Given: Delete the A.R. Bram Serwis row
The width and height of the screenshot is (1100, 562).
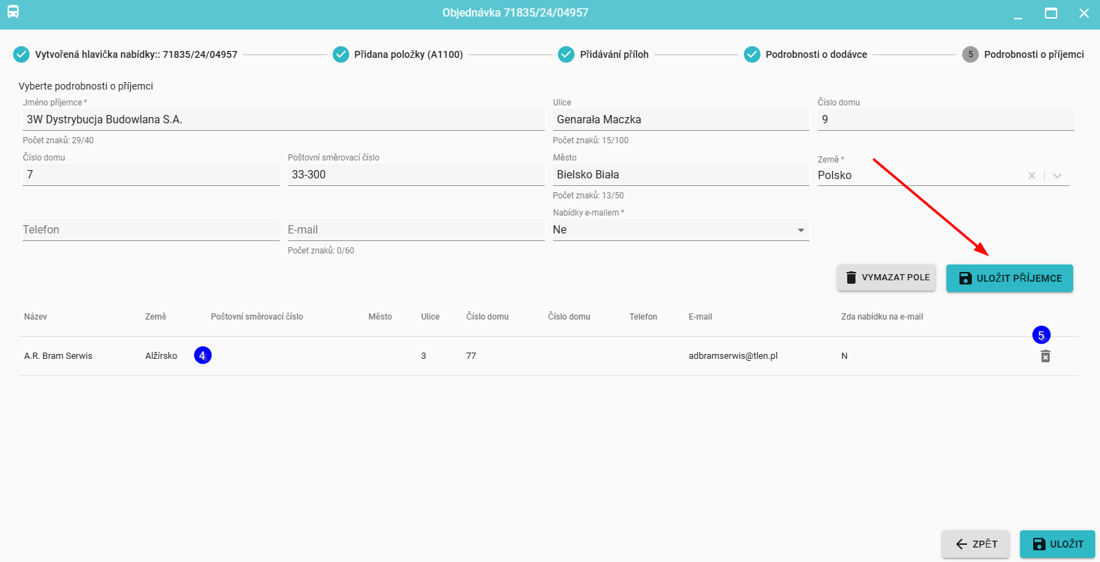Looking at the screenshot, I should coord(1045,356).
